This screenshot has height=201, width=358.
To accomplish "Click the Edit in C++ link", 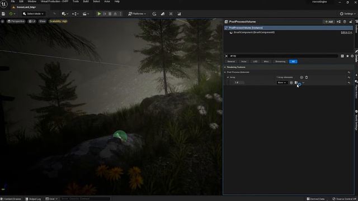I will pos(346,32).
